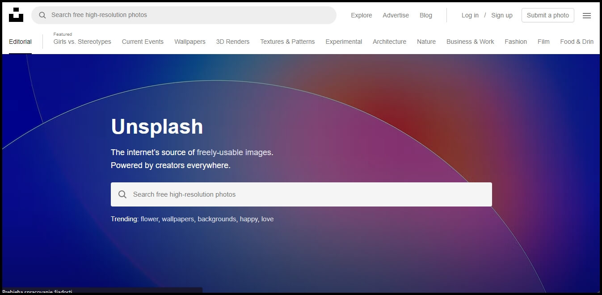Select the Editorial tab

[x=20, y=42]
